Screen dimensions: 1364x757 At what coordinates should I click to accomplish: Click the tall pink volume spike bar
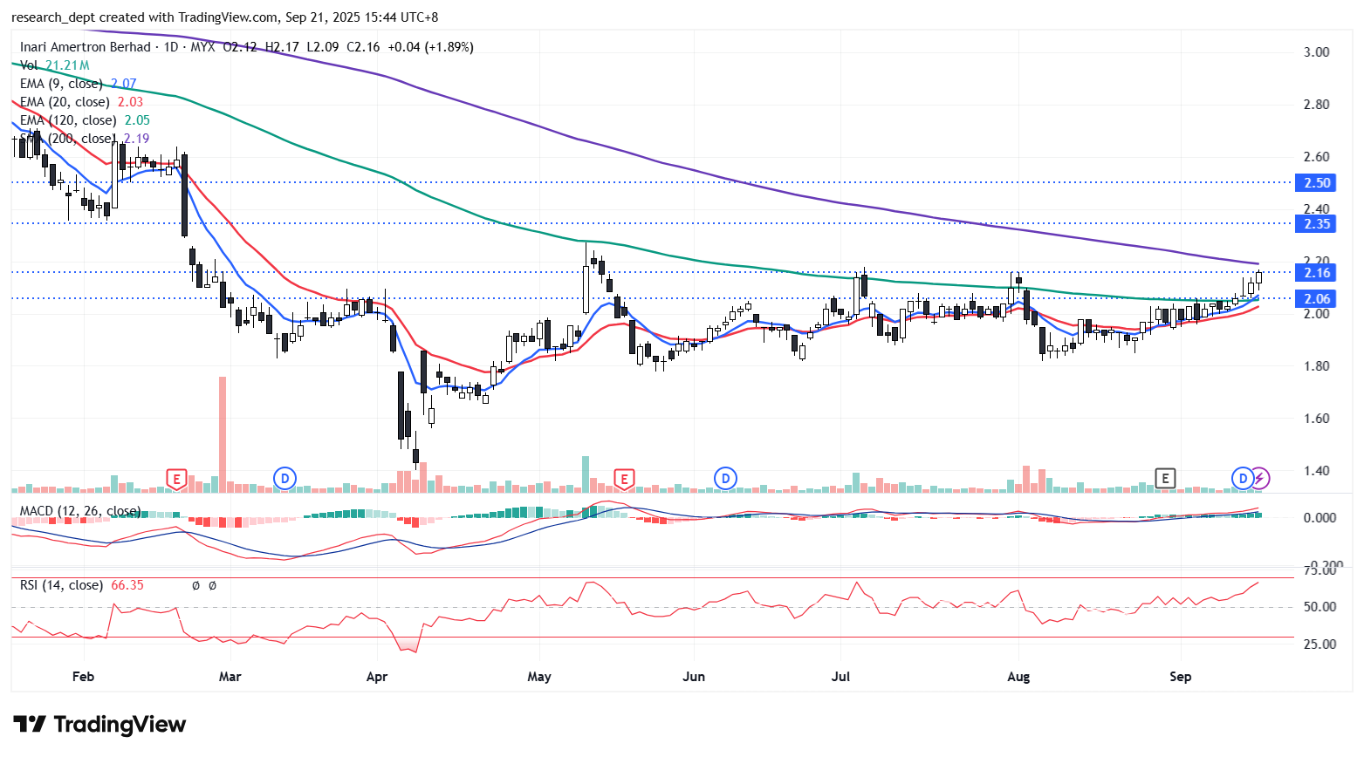[x=223, y=433]
